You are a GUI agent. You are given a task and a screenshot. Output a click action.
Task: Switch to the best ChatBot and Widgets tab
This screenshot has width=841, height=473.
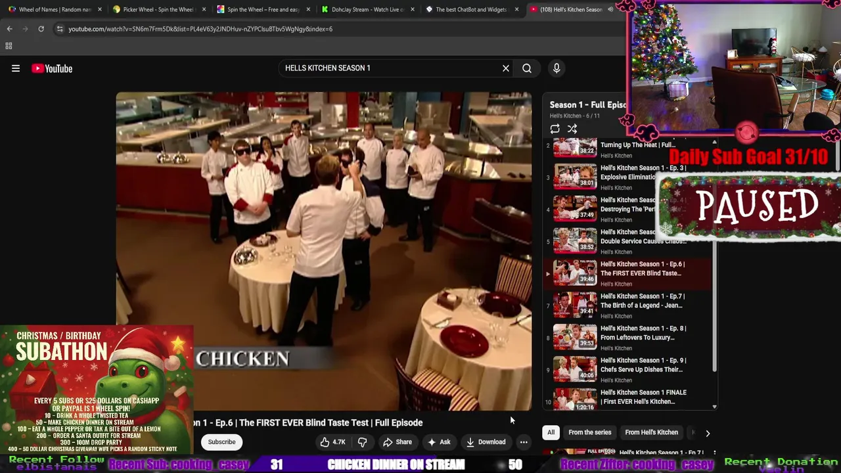(x=470, y=9)
